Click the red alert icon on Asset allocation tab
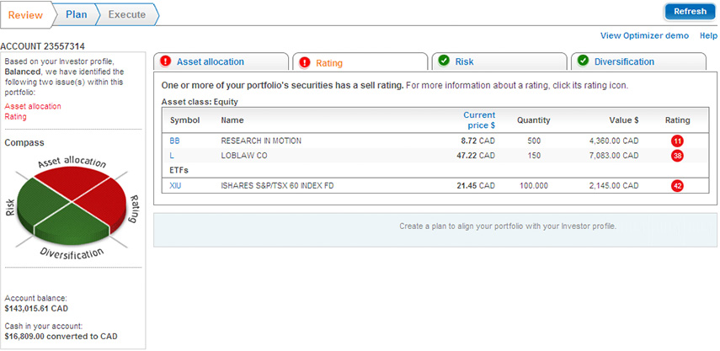Image resolution: width=720 pixels, height=351 pixels. point(166,61)
